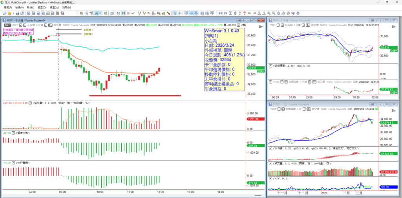Screen dimensions: 402x198
Task: Select the hand pan tool
Action: (x=298, y=13)
